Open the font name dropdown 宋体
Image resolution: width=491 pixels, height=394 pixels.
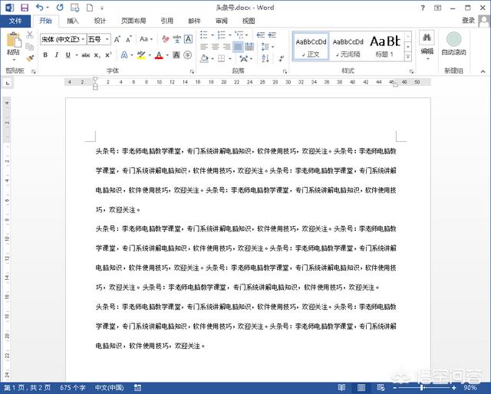[x=61, y=39]
